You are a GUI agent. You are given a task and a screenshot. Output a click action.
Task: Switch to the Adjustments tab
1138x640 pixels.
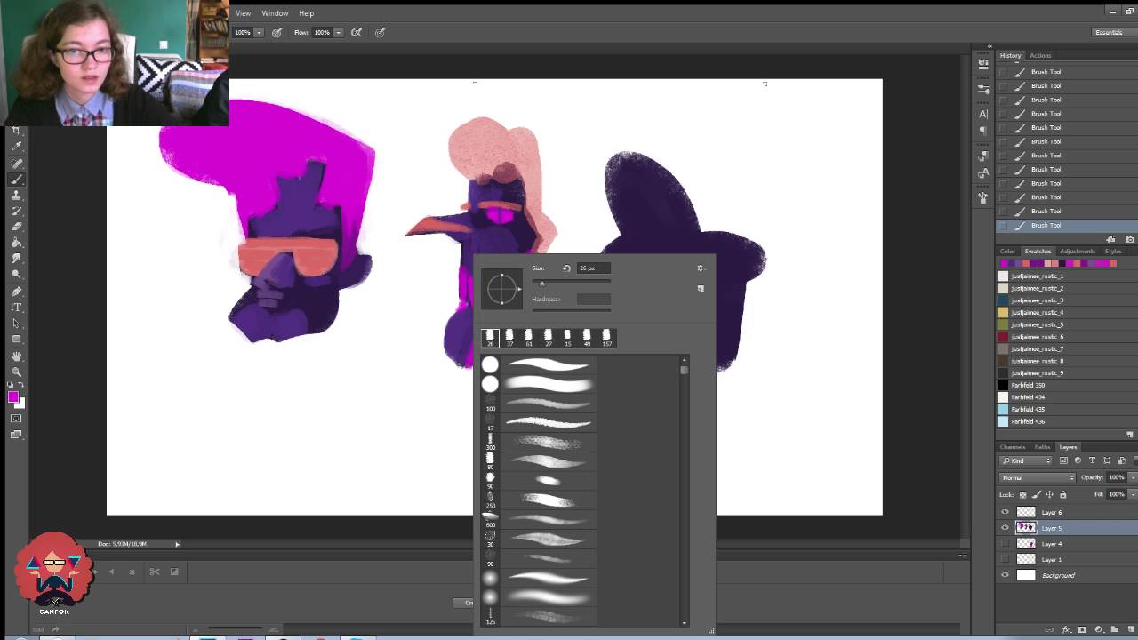click(x=1078, y=252)
